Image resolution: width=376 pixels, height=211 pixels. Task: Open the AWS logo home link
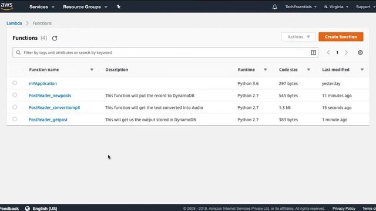(6, 6)
